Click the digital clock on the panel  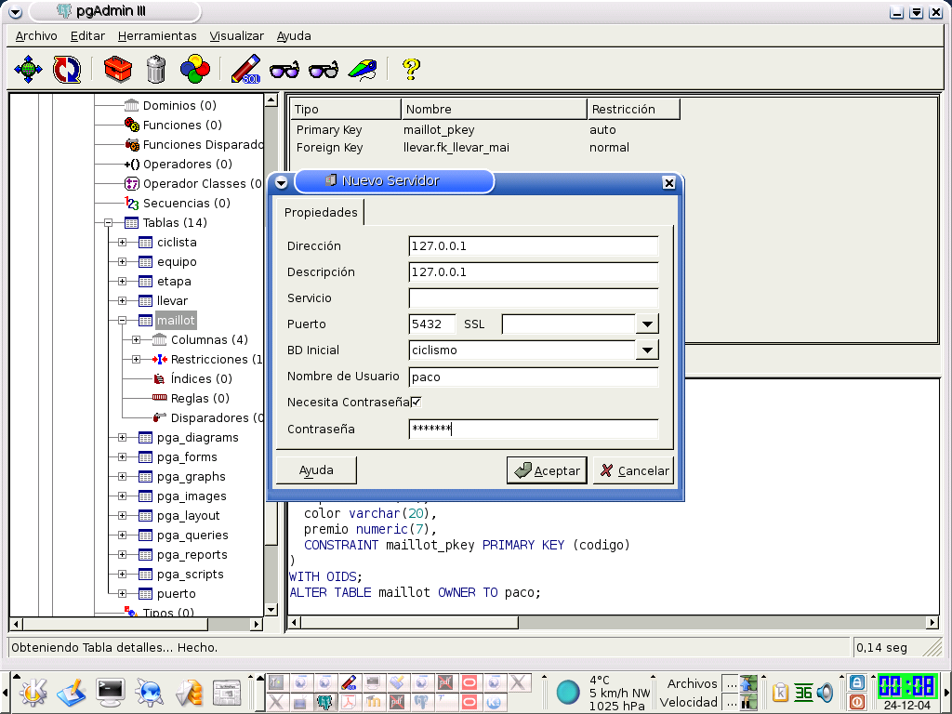[906, 687]
